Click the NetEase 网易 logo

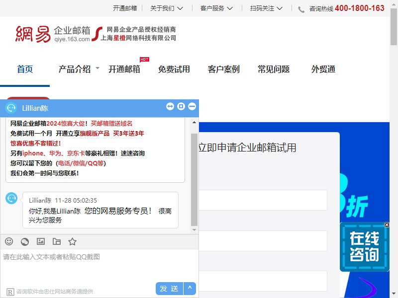(x=33, y=34)
